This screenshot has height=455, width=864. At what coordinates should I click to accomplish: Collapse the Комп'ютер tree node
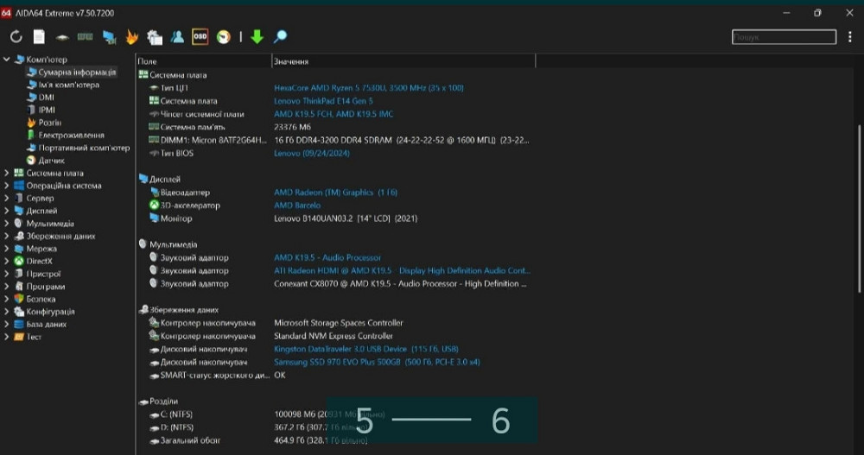point(7,60)
